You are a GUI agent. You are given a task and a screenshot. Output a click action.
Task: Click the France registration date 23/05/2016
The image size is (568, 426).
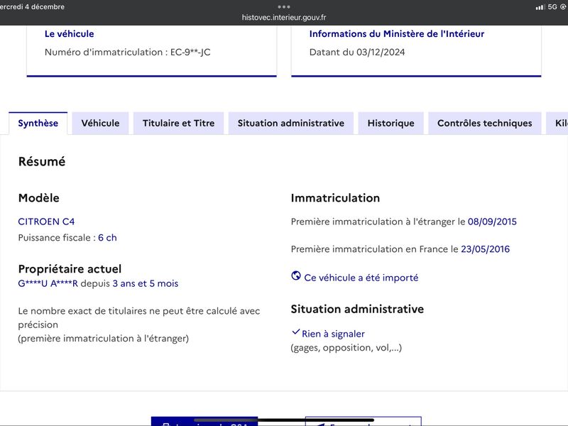click(486, 249)
